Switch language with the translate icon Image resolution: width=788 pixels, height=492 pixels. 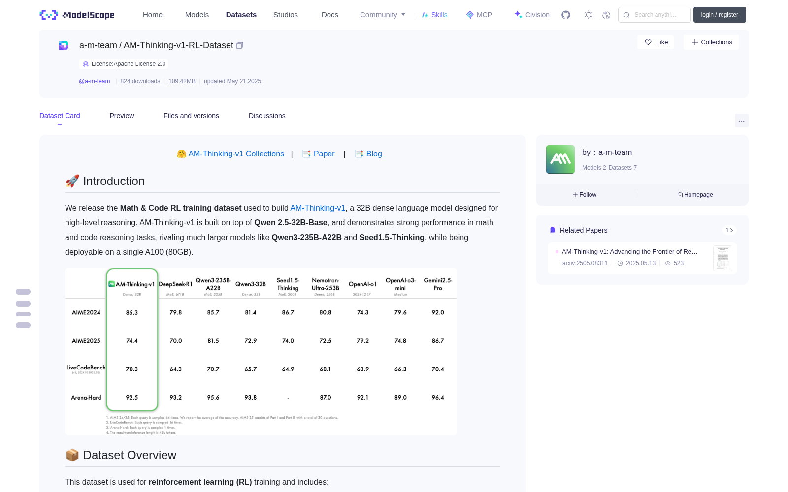[x=607, y=15]
